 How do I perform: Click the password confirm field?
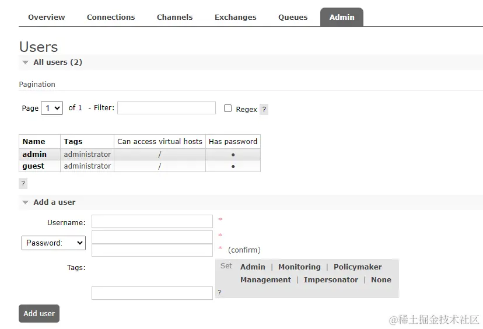point(152,250)
